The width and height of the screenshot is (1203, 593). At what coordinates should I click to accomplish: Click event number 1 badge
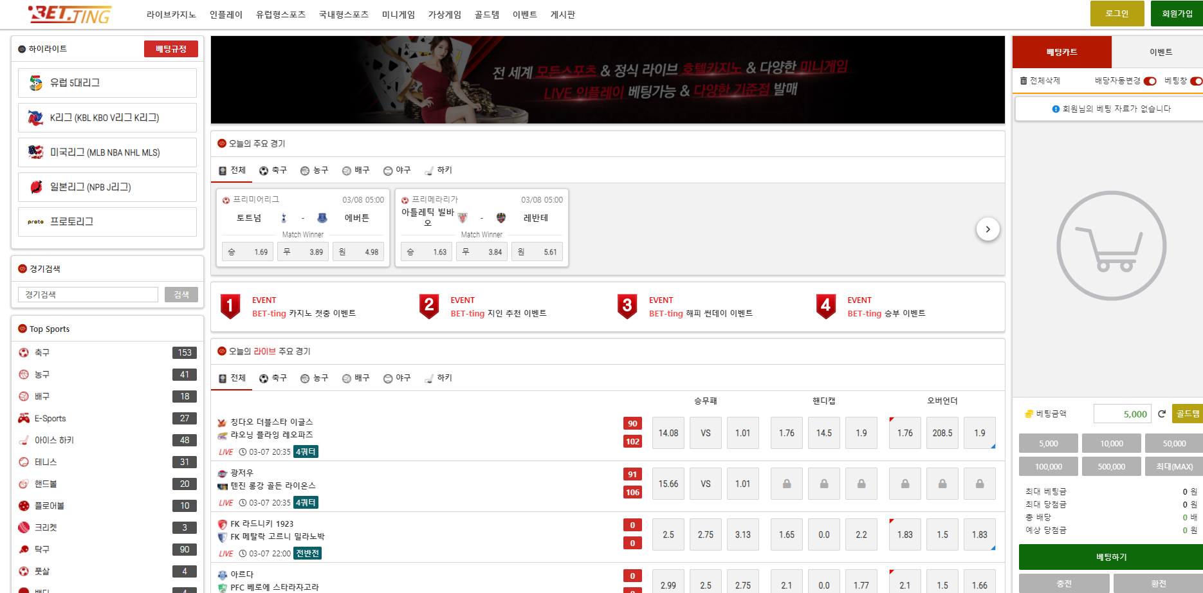[x=230, y=306]
